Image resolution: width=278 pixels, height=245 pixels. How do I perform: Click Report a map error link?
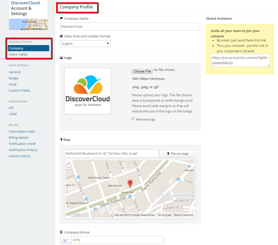pyautogui.click(x=184, y=215)
